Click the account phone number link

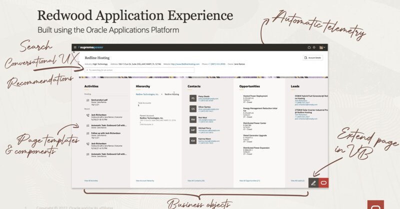tap(216, 64)
